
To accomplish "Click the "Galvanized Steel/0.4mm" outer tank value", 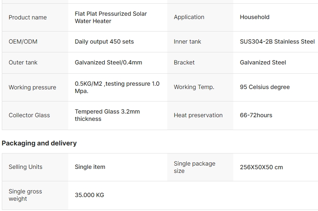I will pos(108,63).
